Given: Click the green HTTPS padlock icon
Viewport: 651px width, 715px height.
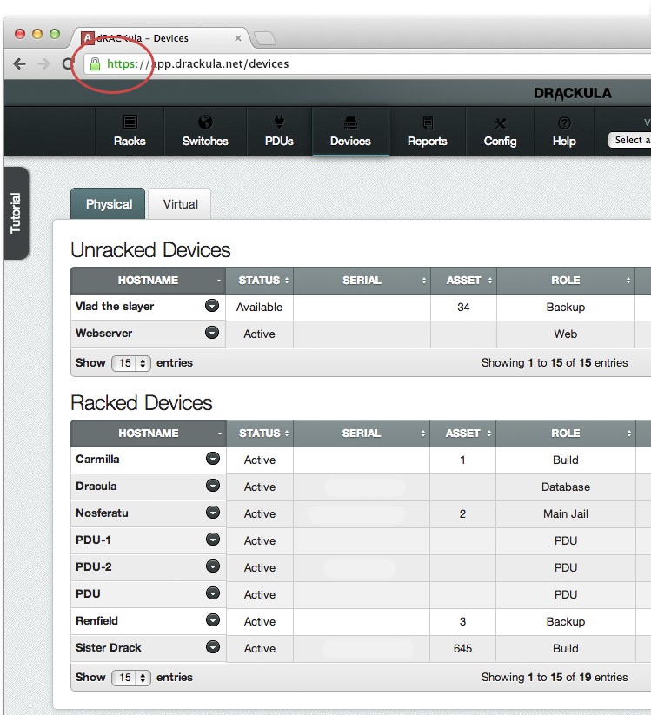Looking at the screenshot, I should [96, 63].
